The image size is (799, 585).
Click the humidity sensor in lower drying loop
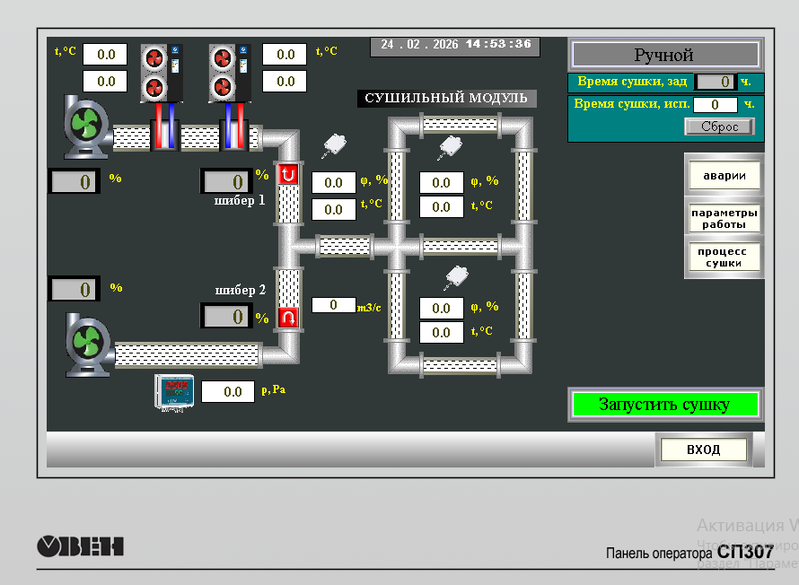pyautogui.click(x=457, y=278)
